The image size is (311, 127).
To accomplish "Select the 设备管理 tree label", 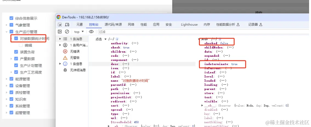I will point(22,86).
